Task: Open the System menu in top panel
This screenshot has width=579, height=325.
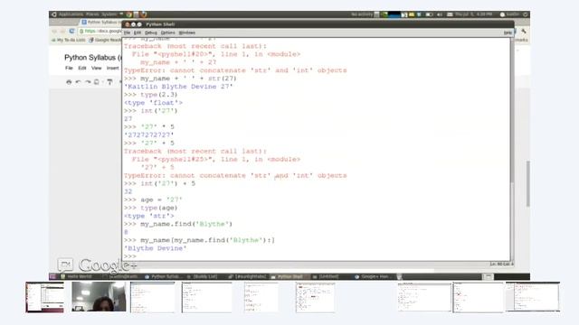Action: (x=109, y=14)
